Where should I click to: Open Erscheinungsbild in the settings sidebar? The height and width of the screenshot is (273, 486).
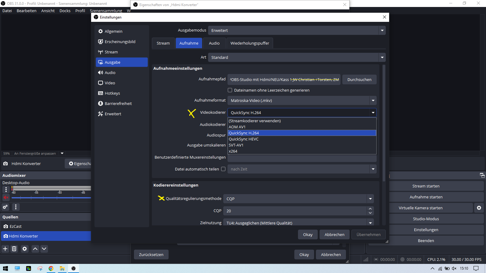tap(122, 42)
